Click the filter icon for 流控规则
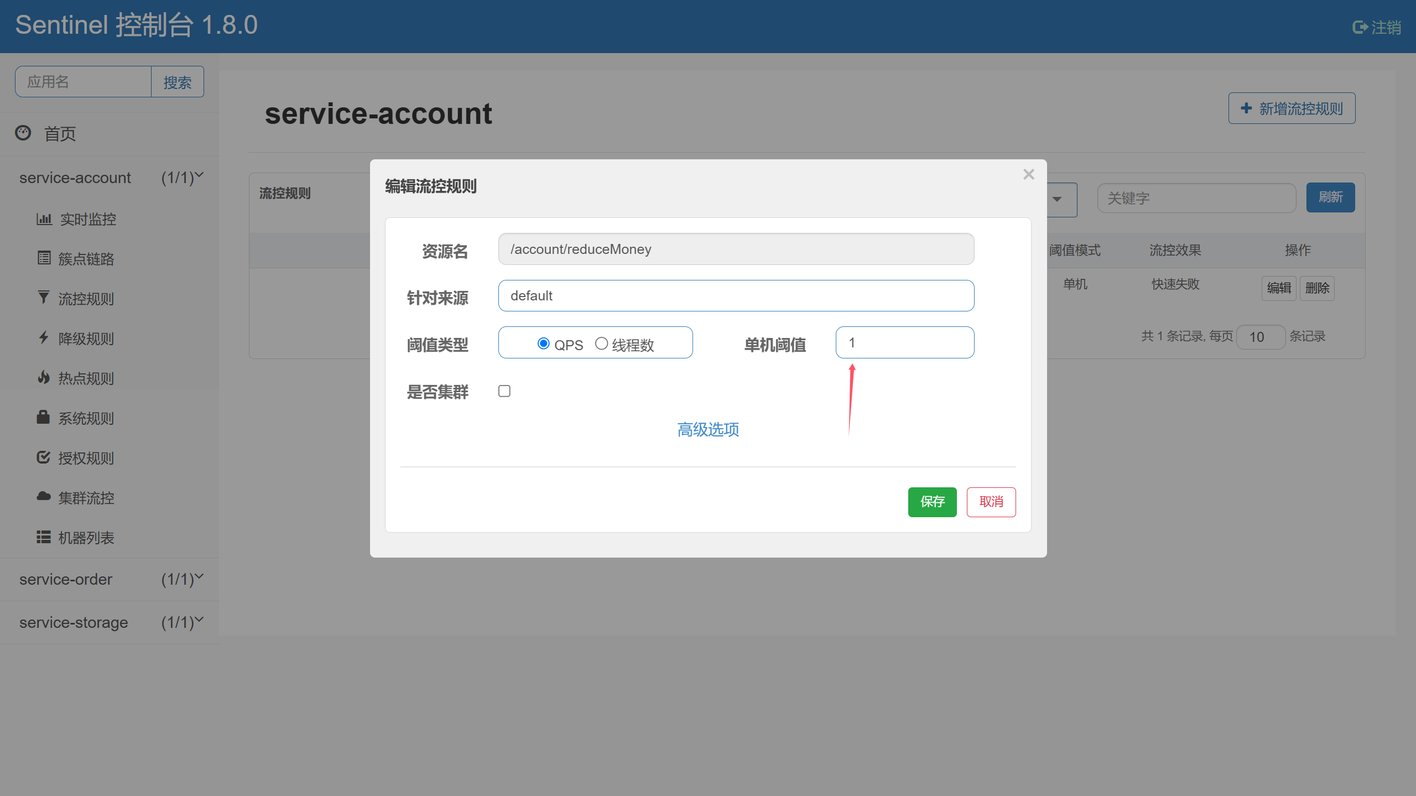Screen dimensions: 1416x796 44,298
